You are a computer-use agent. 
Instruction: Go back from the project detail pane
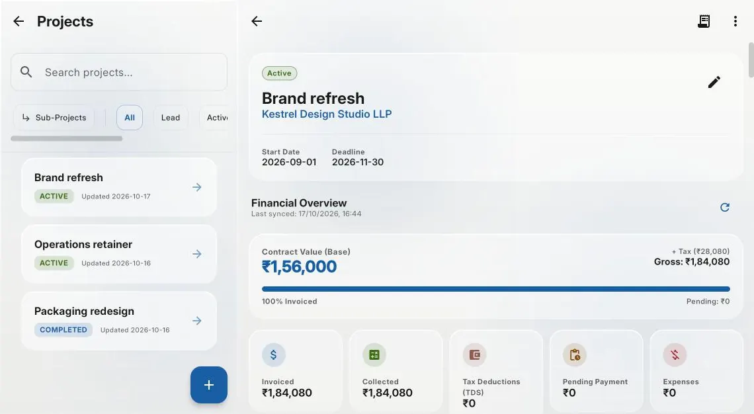coord(257,21)
